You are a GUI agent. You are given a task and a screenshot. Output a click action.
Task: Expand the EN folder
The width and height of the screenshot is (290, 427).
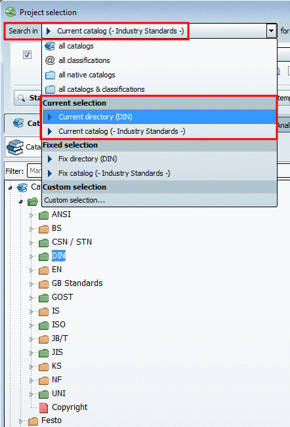(x=31, y=270)
